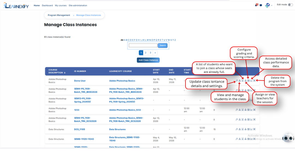Filter class instances by the letter D
The width and height of the screenshot is (295, 154).
point(131,40)
